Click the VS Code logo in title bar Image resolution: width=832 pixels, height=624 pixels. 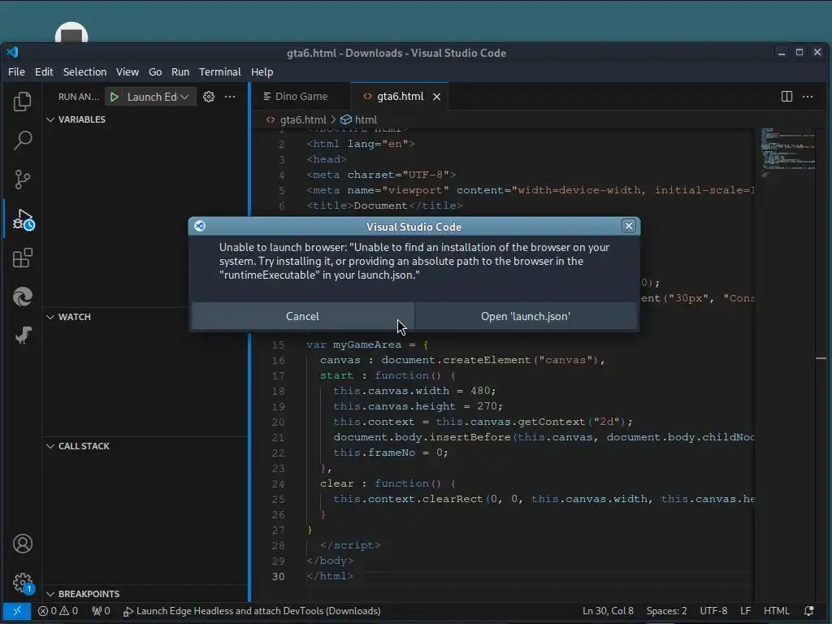(x=12, y=52)
